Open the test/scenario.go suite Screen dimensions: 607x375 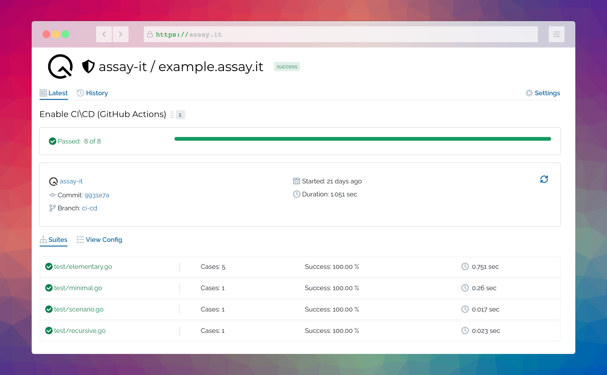79,309
